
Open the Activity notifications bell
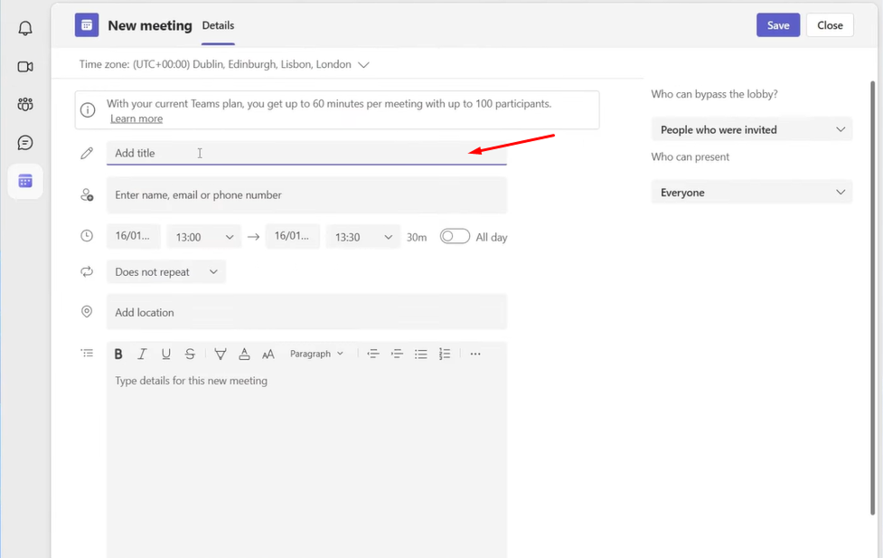coord(25,28)
